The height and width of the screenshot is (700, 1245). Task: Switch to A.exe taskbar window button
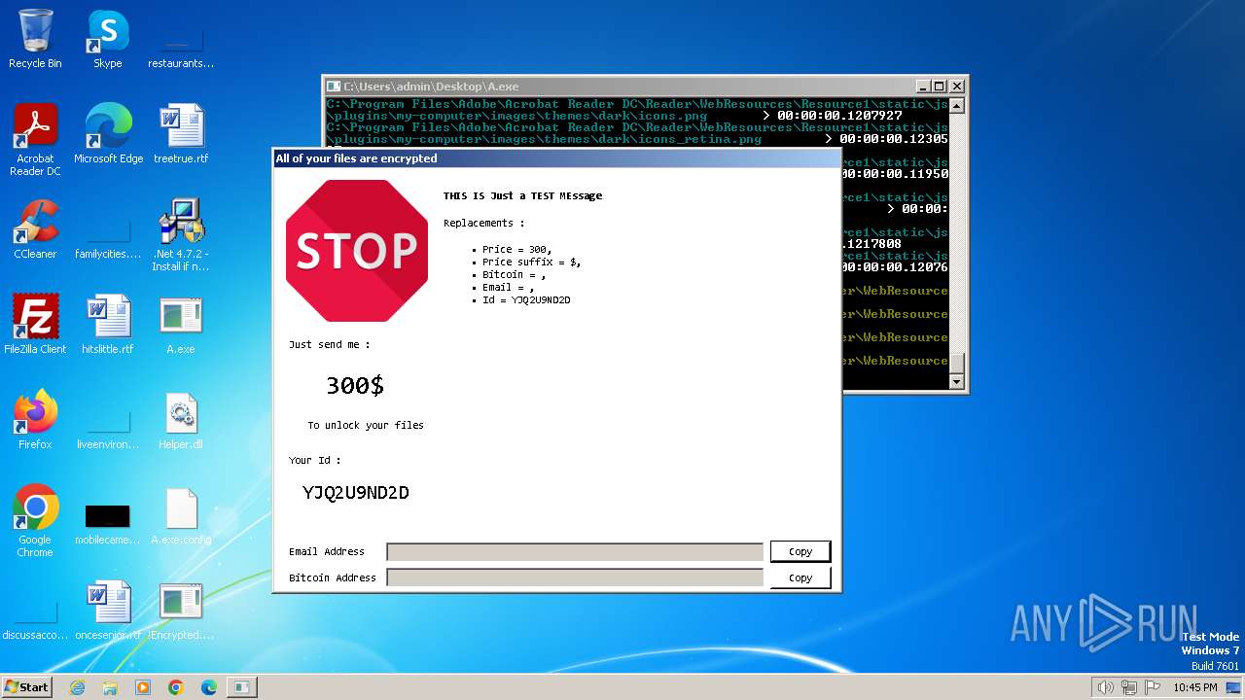241,687
